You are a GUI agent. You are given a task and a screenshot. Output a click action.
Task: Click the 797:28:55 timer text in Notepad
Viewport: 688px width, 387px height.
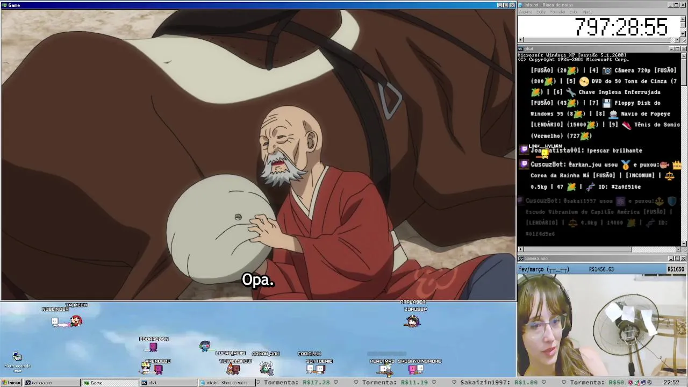click(x=621, y=27)
